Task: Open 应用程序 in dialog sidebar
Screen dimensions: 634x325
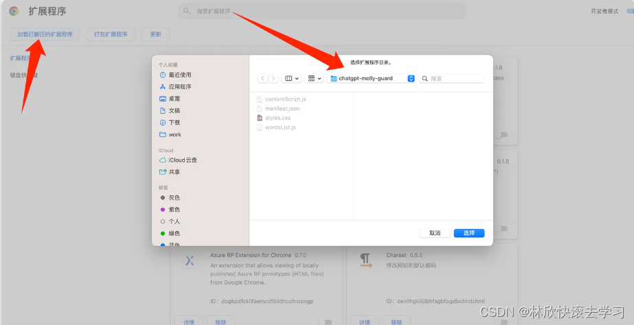Action: point(175,87)
